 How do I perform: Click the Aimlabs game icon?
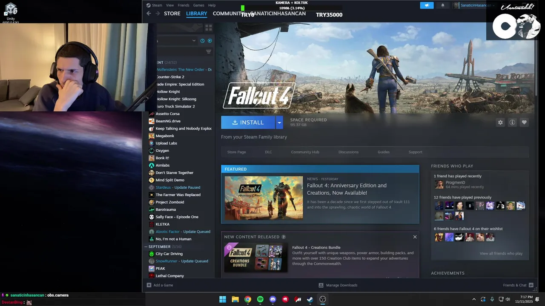pyautogui.click(x=152, y=165)
